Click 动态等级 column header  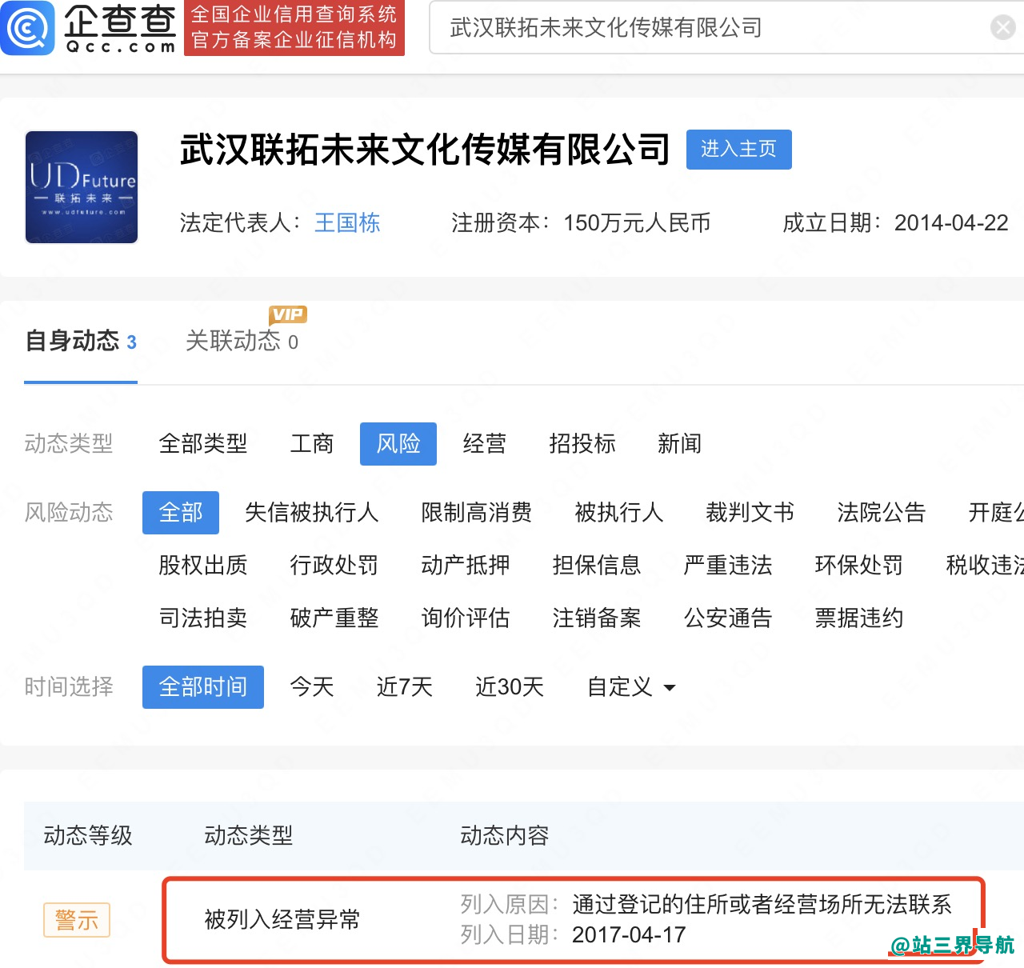[88, 835]
